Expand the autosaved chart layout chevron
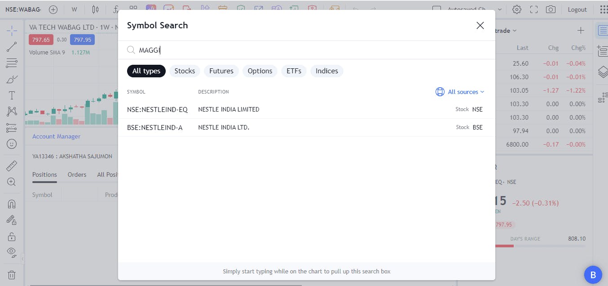The image size is (608, 286). pos(500,9)
